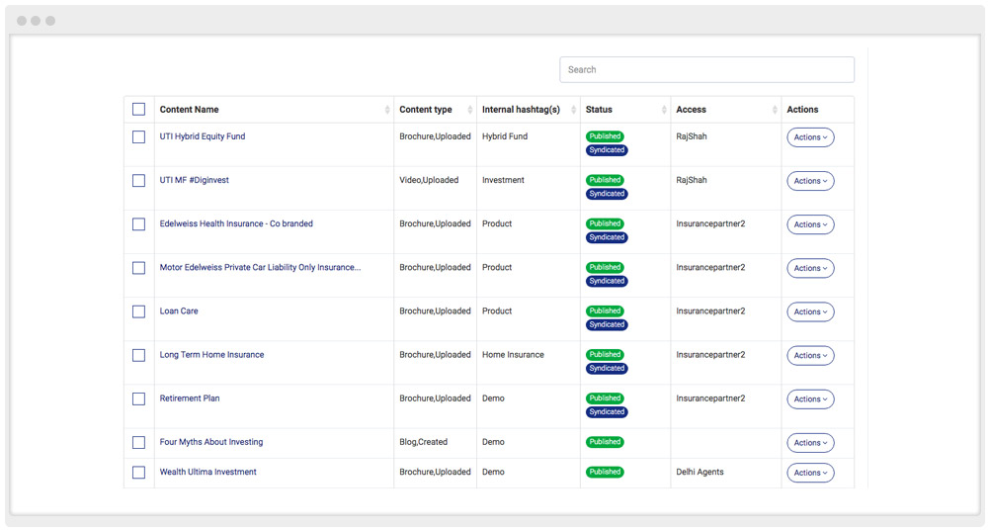This screenshot has width=988, height=530.
Task: Click Syndicated badge for UTI Hybrid Equity Fund
Action: tap(607, 150)
